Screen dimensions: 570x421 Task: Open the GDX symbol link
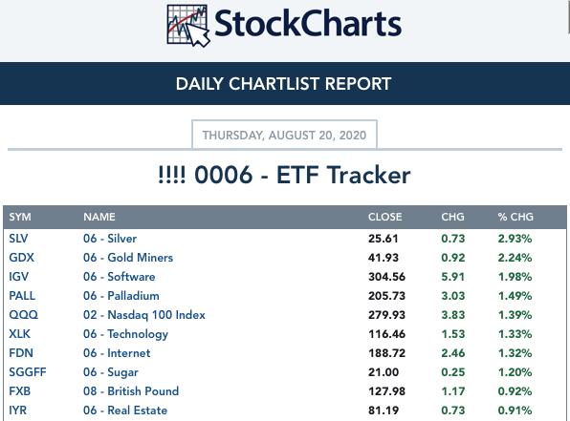tap(21, 258)
